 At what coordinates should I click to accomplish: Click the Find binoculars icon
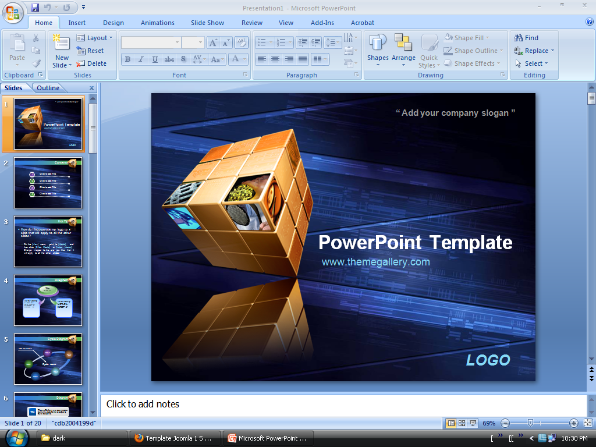519,38
